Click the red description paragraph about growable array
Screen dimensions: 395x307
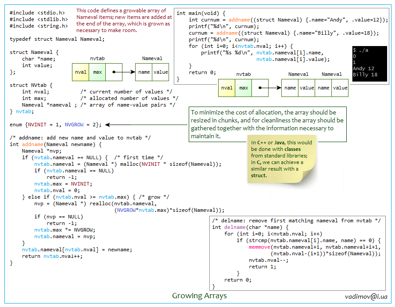point(124,20)
